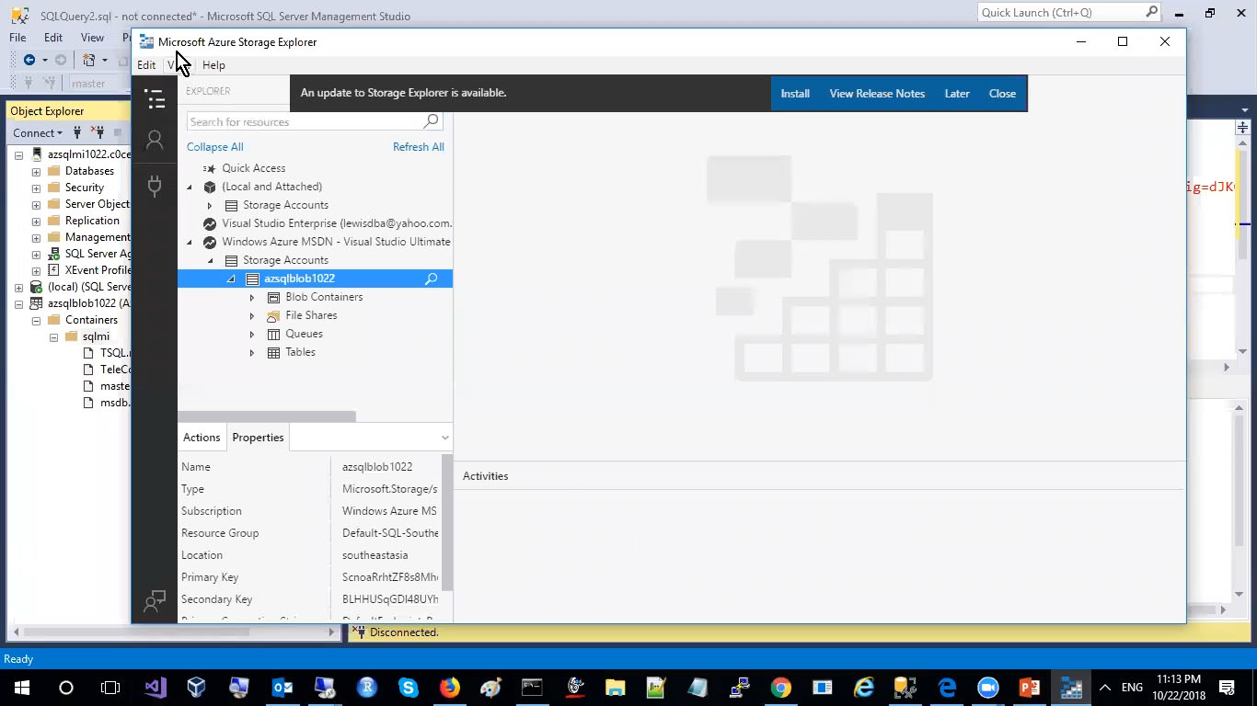This screenshot has height=706, width=1257.
Task: Expand the Tables node
Action: [252, 352]
